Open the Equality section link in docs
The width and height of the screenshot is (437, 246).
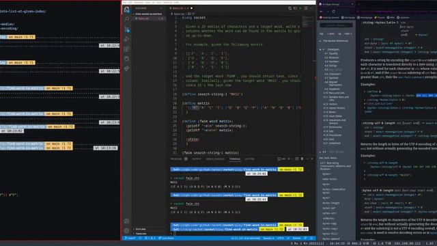tap(333, 53)
